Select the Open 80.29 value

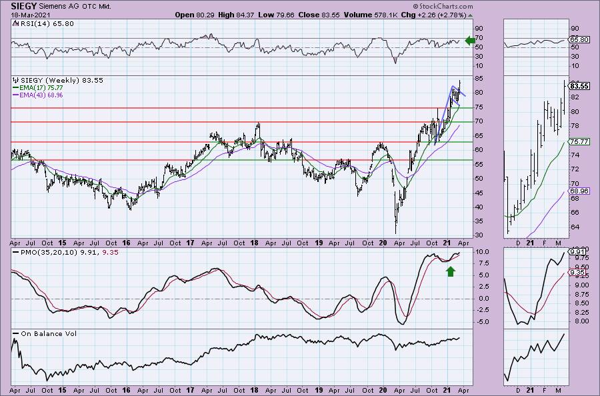[x=195, y=15]
